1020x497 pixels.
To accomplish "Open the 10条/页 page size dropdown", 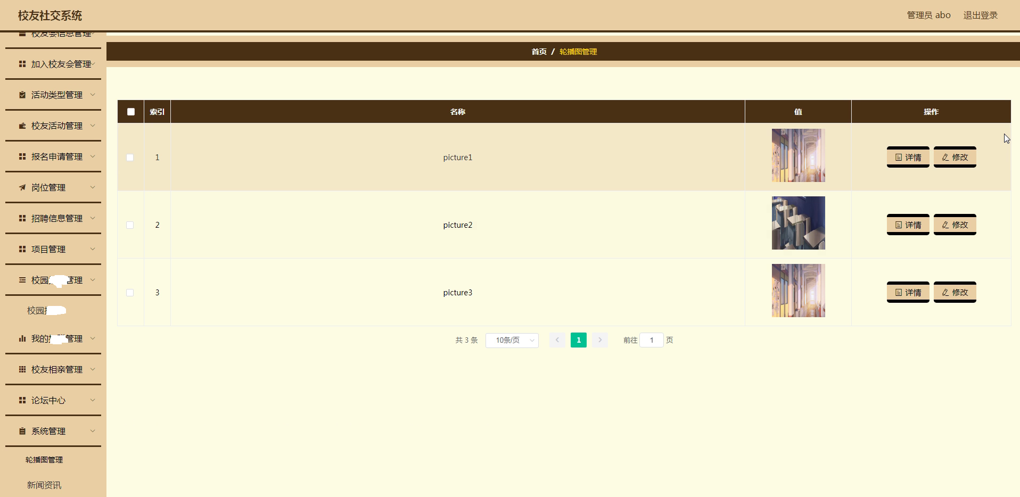I will [x=512, y=340].
